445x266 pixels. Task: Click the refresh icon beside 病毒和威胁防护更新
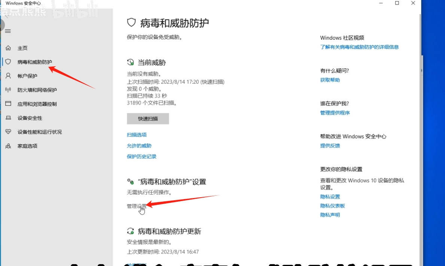[x=130, y=231]
